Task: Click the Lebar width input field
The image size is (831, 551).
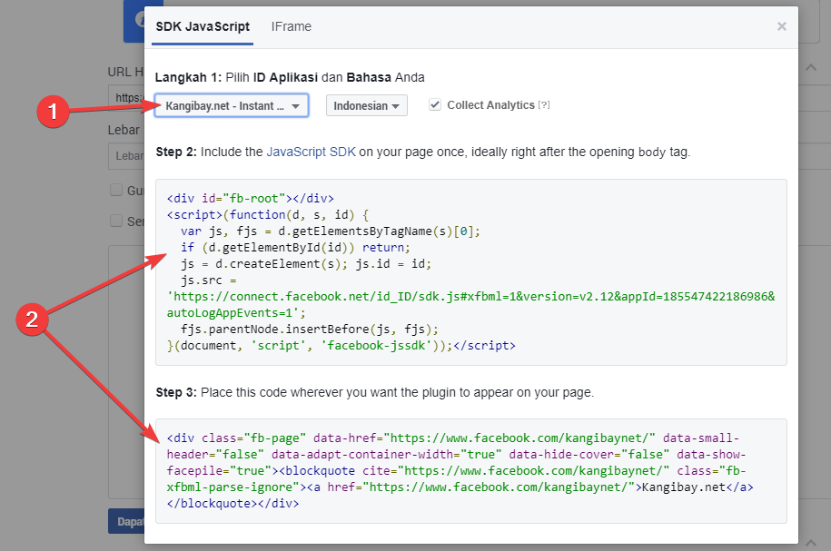Action: pos(125,156)
